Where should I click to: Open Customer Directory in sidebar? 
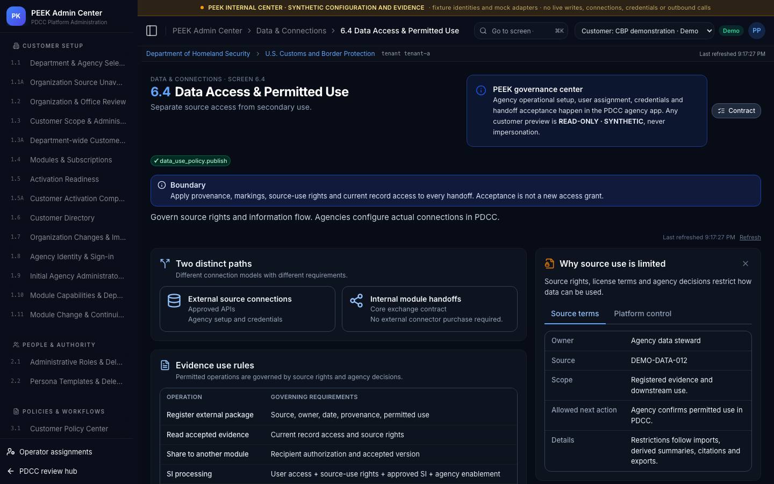[69, 218]
